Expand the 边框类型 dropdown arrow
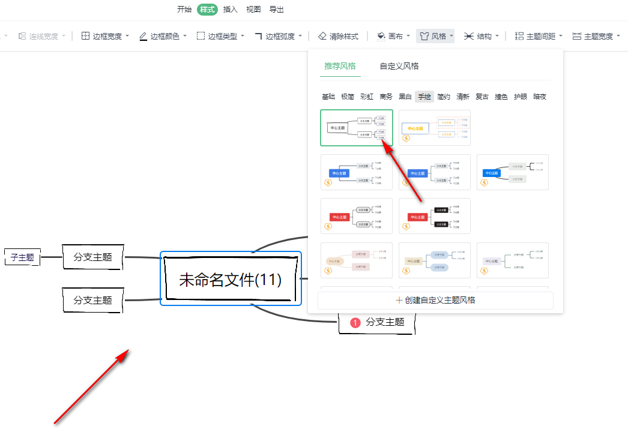 [x=243, y=36]
